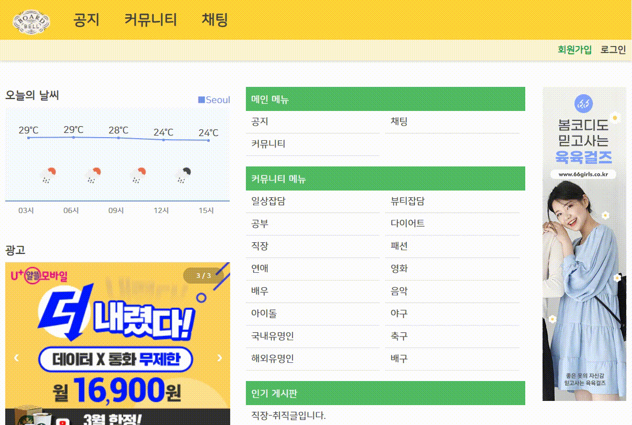Open the 공지 top navigation menu

(x=86, y=20)
